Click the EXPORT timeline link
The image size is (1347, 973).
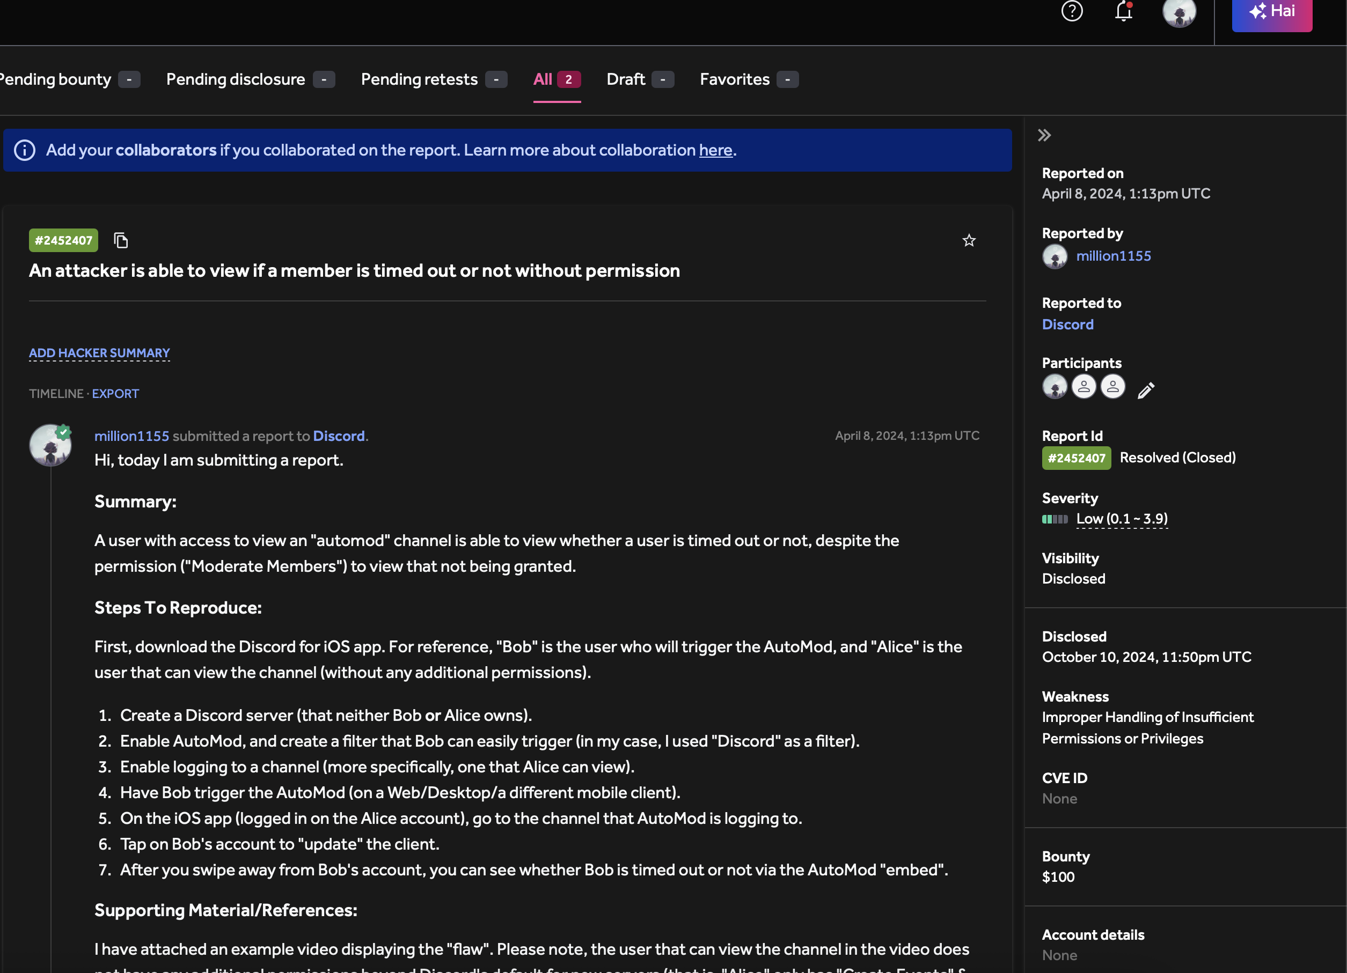115,394
